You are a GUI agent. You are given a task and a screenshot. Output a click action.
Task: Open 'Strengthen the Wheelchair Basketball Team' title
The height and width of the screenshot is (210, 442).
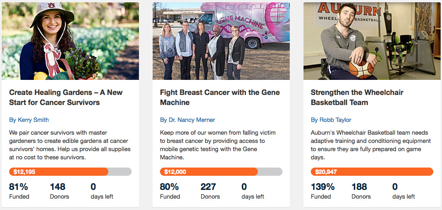(357, 97)
